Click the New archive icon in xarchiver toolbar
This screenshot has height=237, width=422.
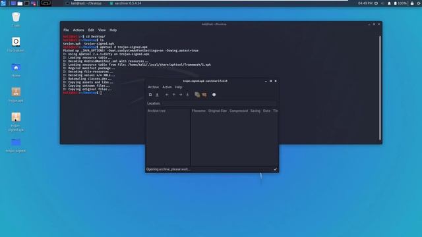pos(150,95)
